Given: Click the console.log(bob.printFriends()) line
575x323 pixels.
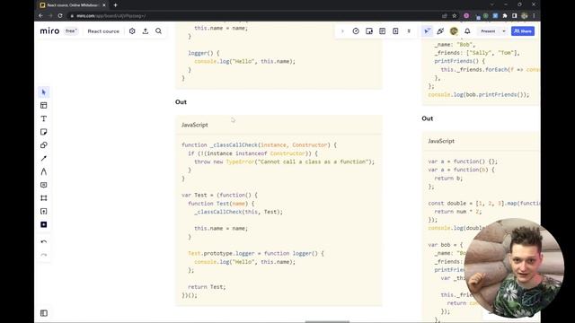Looking at the screenshot, I should pos(479,94).
